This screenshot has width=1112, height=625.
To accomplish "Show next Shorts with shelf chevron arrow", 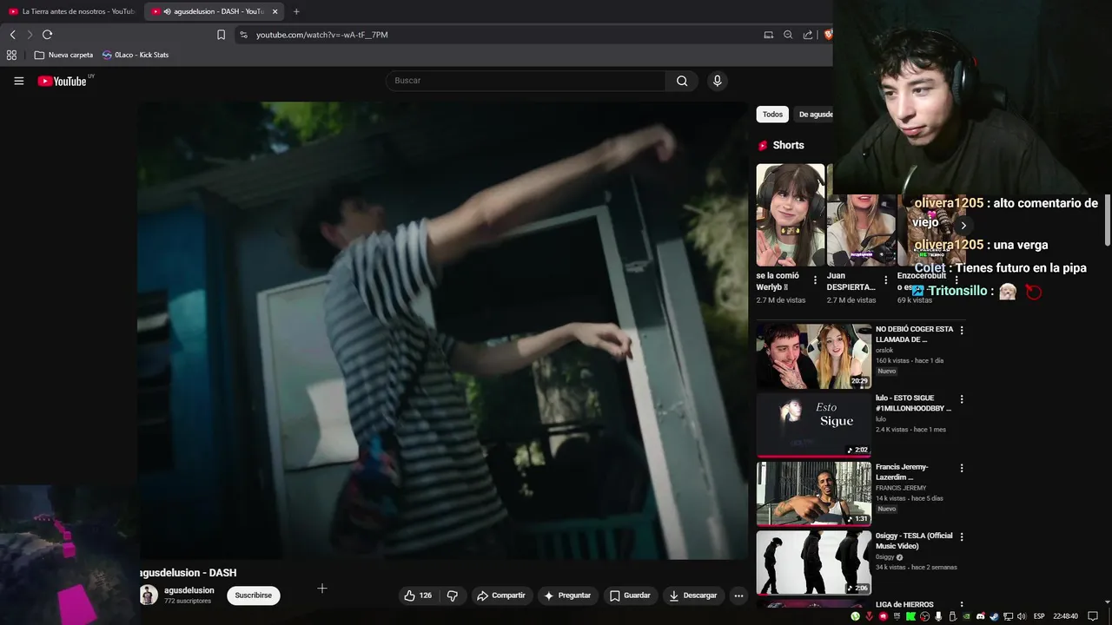I will pyautogui.click(x=963, y=226).
